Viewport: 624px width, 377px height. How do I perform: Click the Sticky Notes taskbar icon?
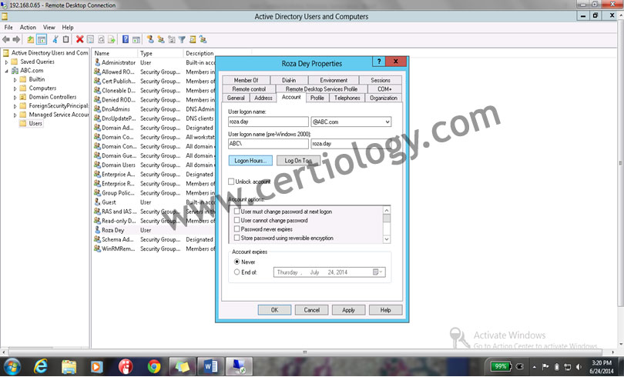click(183, 366)
